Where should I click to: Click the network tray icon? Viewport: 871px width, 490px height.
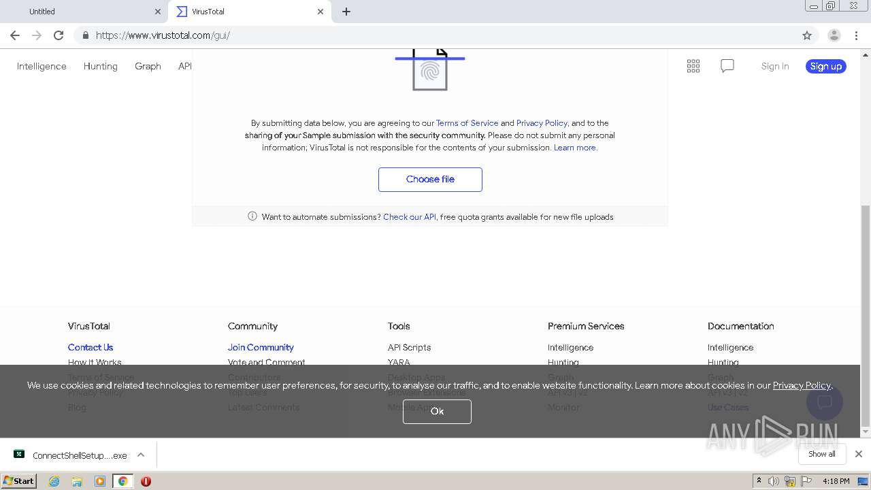[790, 481]
